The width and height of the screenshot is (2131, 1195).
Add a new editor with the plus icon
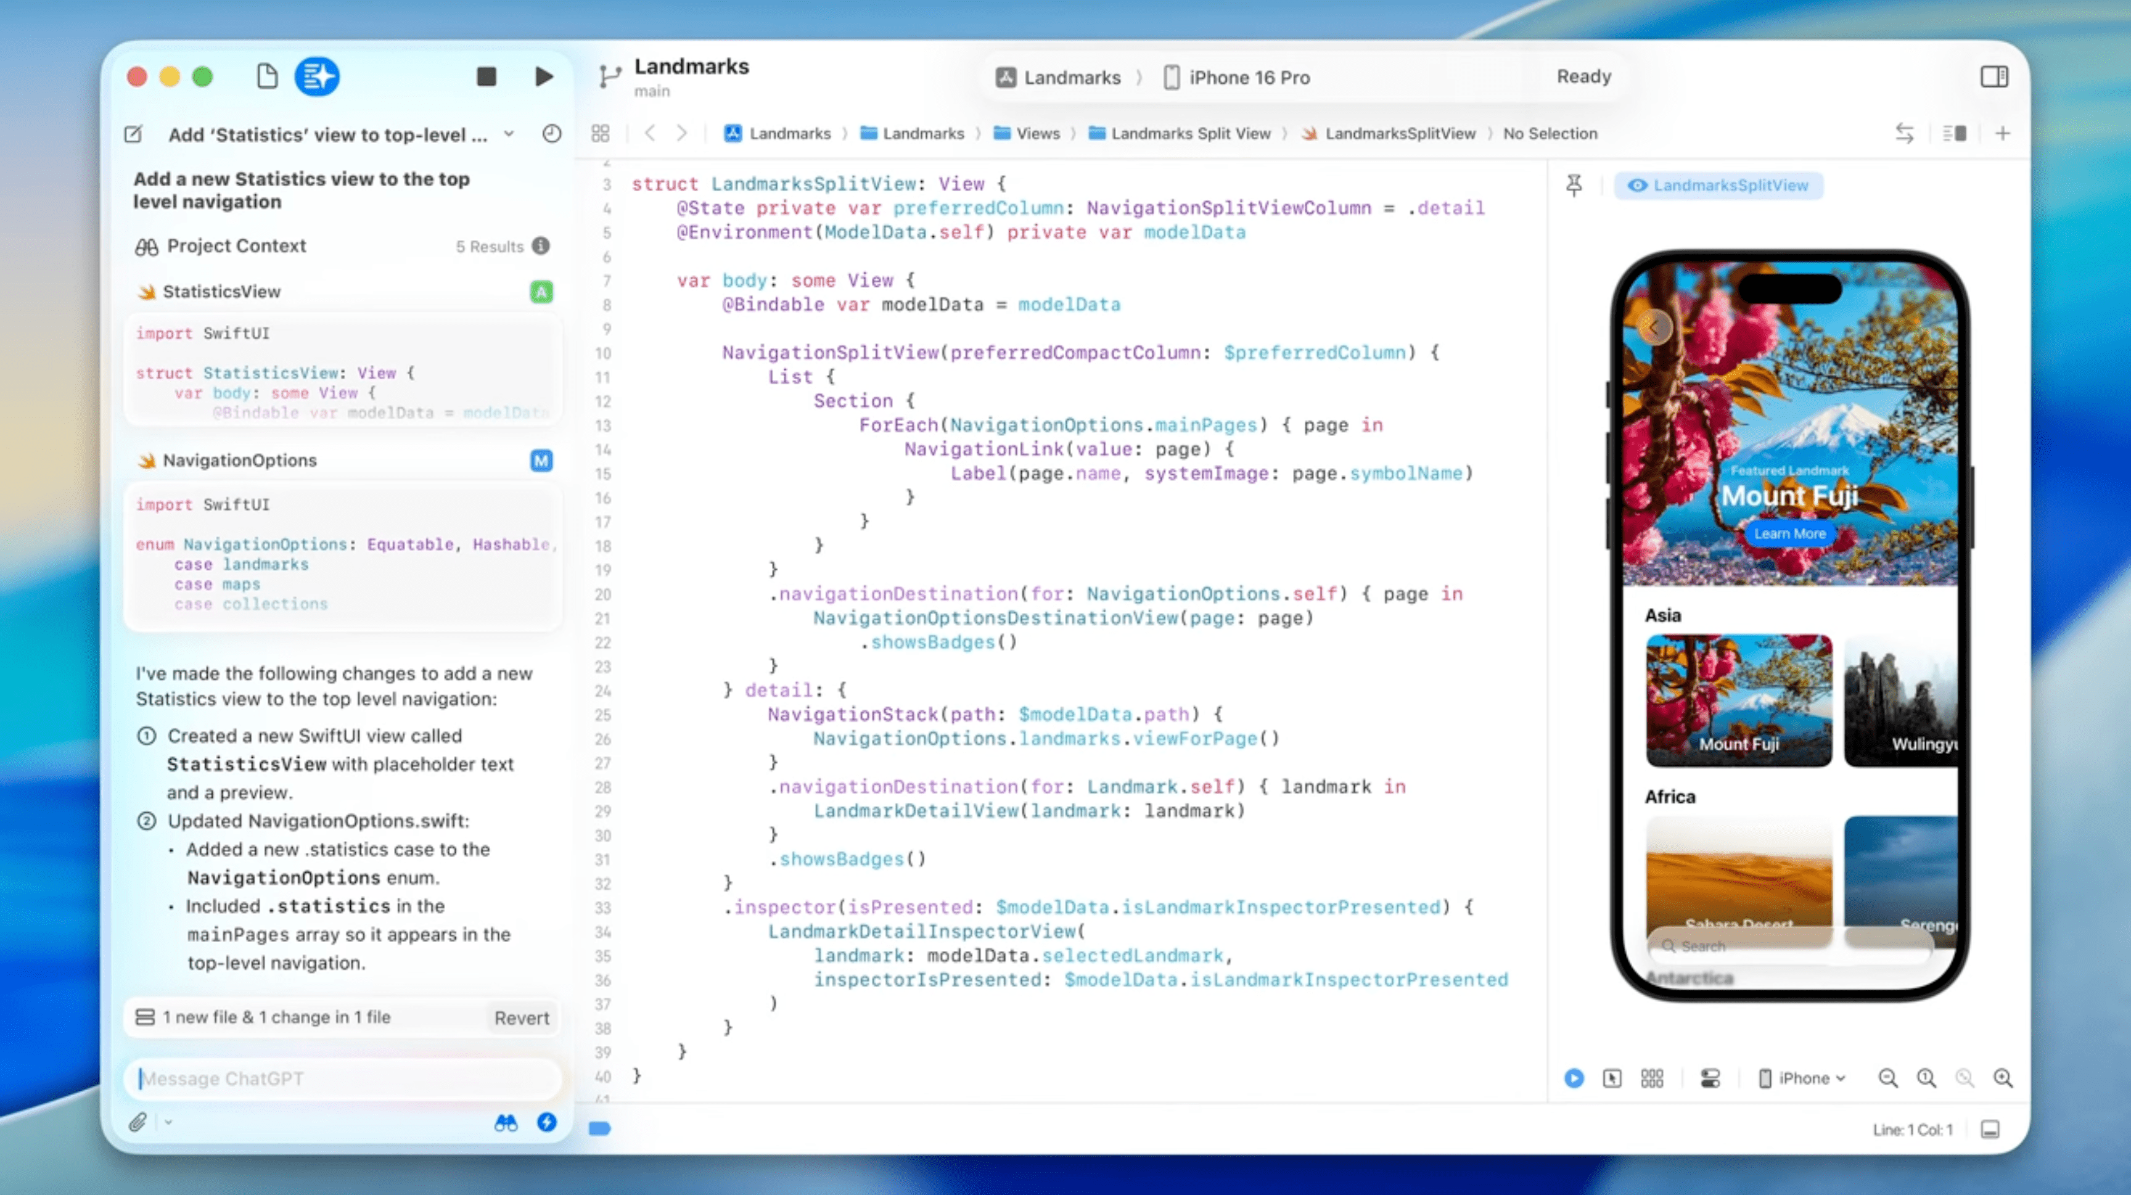click(x=2003, y=133)
